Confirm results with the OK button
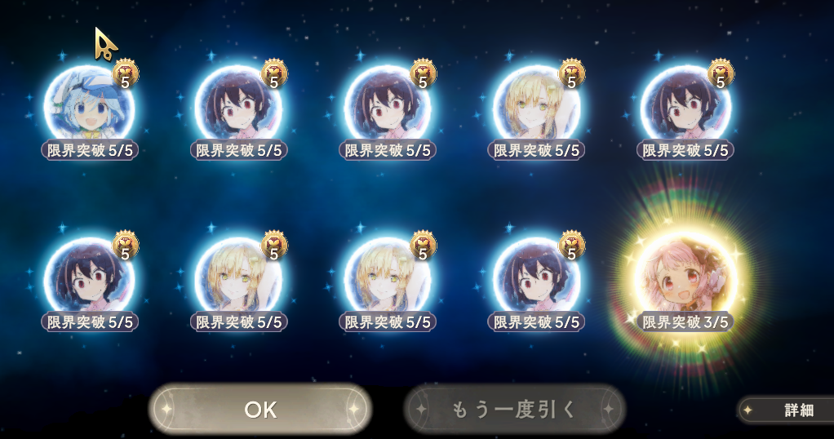 coord(260,409)
